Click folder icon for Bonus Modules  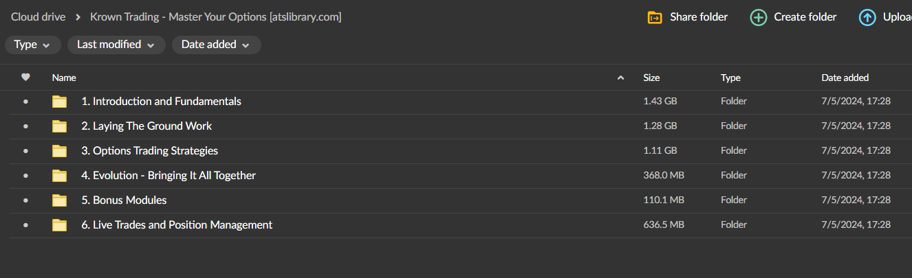pyautogui.click(x=60, y=200)
